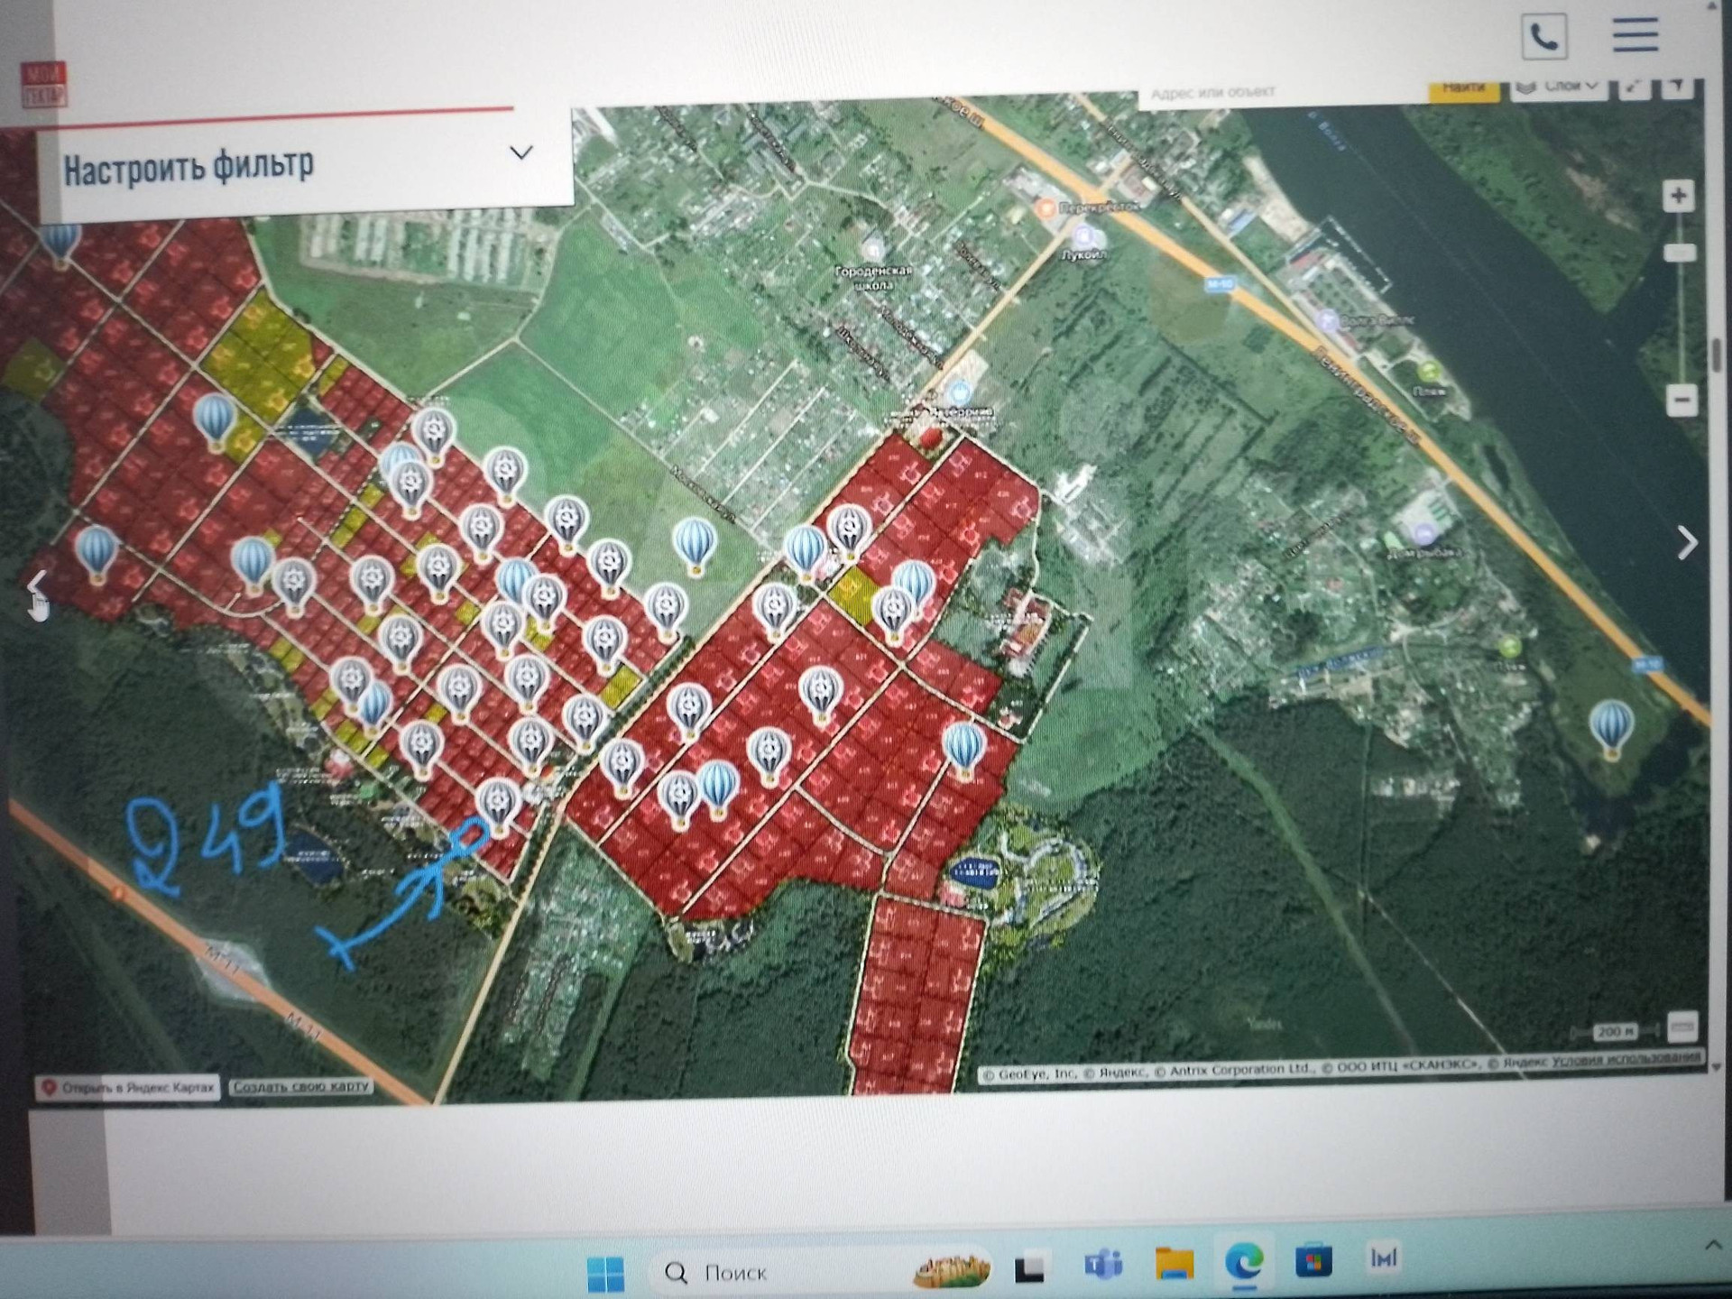Click the geolocation arrow icon
The height and width of the screenshot is (1299, 1732).
click(1677, 87)
